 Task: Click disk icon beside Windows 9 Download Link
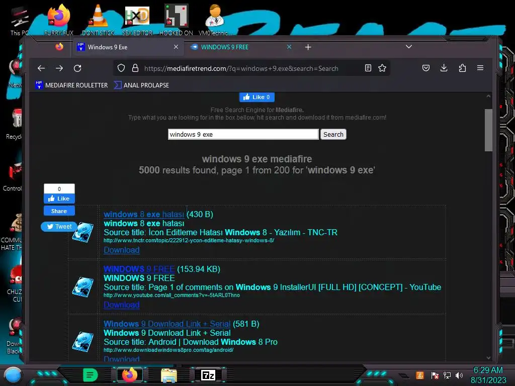pyautogui.click(x=83, y=342)
